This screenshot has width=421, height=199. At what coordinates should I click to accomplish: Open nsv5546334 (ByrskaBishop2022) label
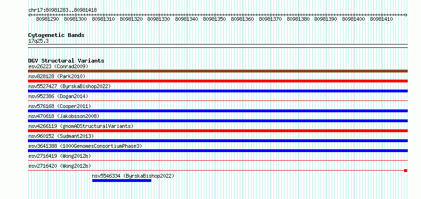(133, 176)
